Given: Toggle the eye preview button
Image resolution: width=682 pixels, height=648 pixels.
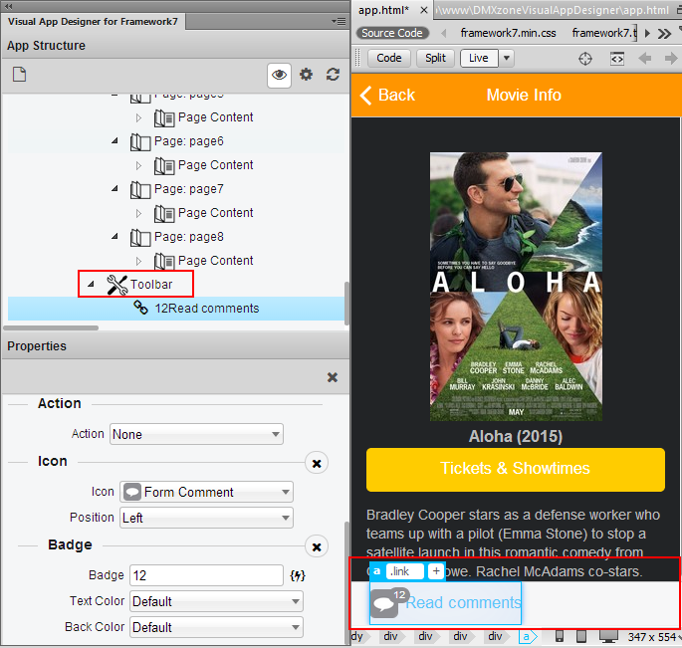Looking at the screenshot, I should (279, 75).
